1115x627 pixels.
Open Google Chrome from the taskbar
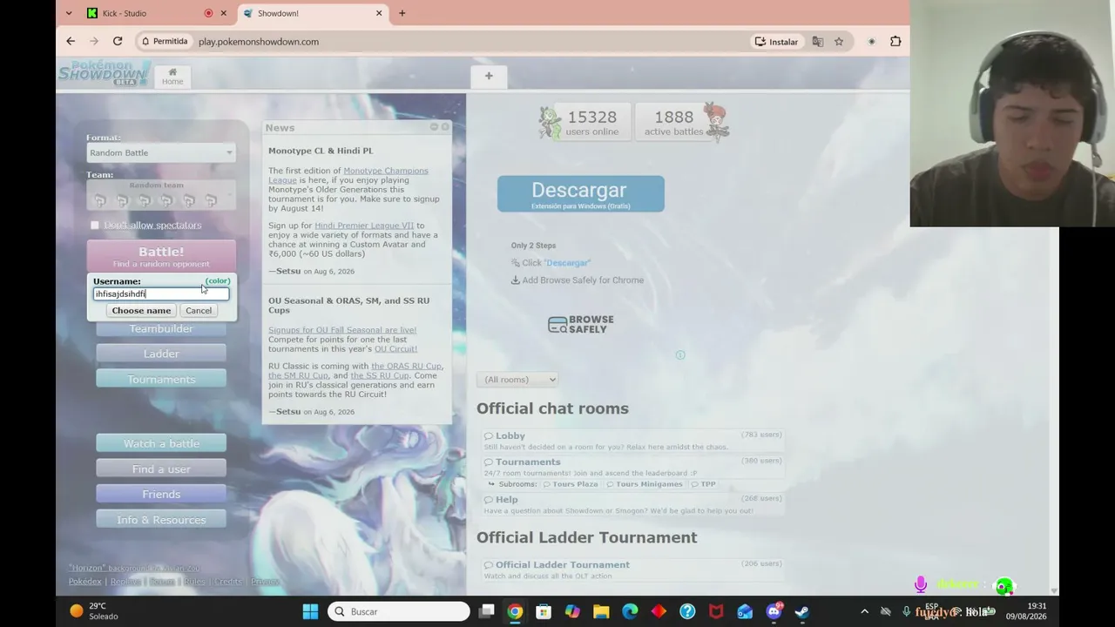click(515, 611)
